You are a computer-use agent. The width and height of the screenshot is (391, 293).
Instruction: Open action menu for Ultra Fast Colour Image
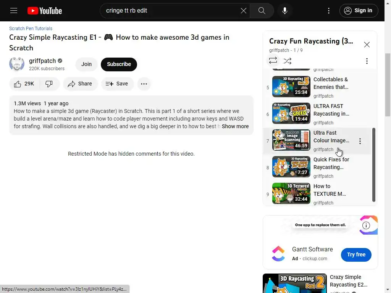360,141
